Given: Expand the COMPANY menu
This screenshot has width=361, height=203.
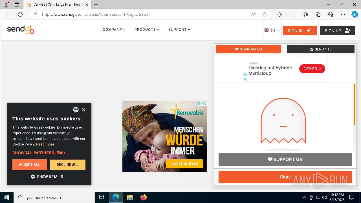Looking at the screenshot, I should tap(114, 30).
